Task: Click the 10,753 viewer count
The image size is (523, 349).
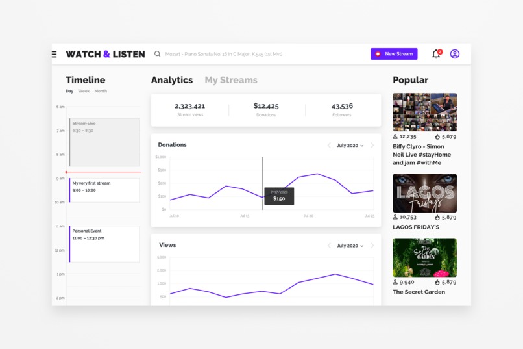Action: [x=408, y=217]
